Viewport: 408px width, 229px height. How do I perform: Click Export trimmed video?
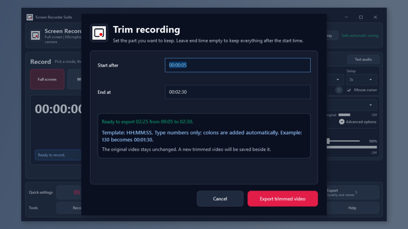click(x=283, y=199)
